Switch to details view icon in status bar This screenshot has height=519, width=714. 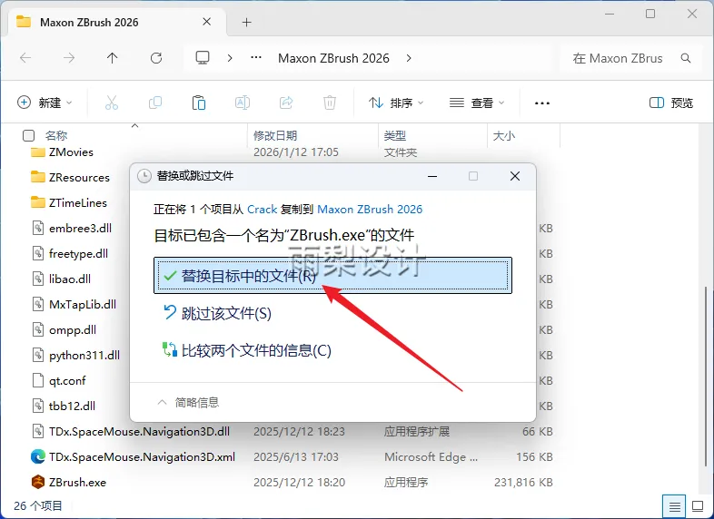[x=674, y=505]
